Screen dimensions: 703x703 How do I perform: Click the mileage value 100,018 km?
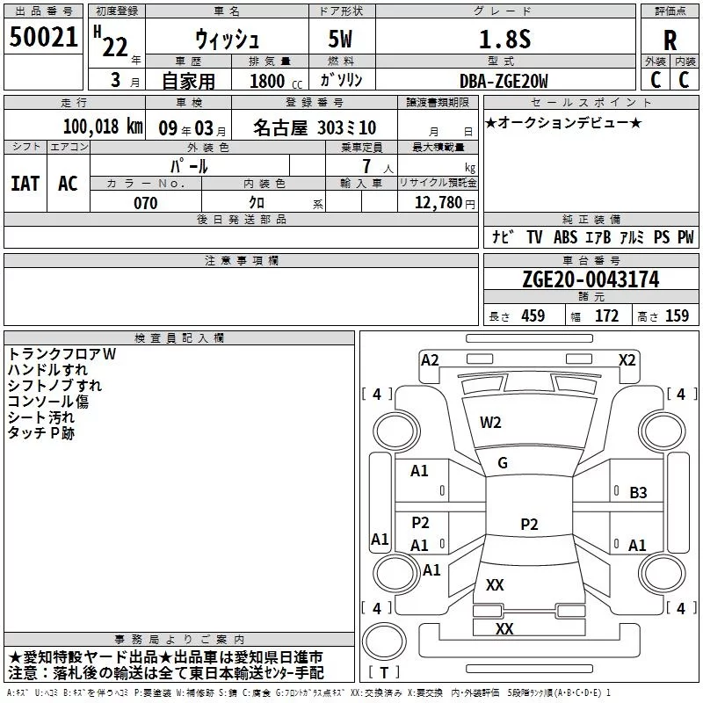click(103, 127)
